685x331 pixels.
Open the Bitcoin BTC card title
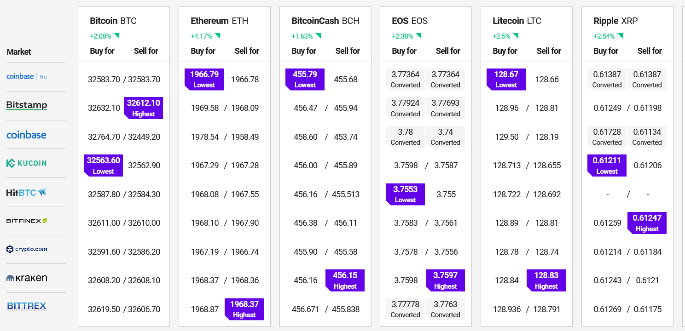[x=113, y=21]
